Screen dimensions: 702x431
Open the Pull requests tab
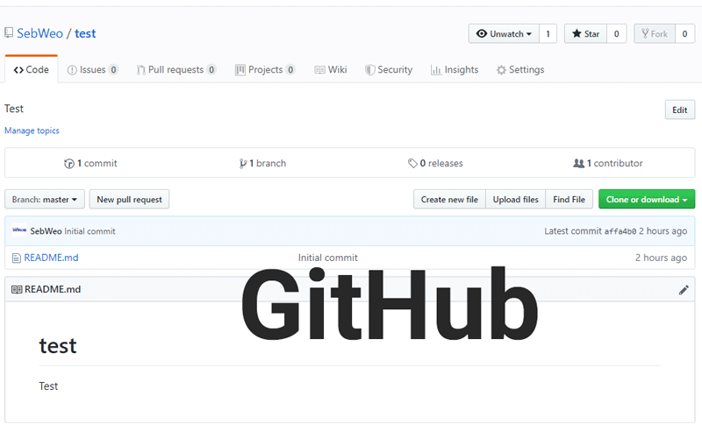[175, 70]
